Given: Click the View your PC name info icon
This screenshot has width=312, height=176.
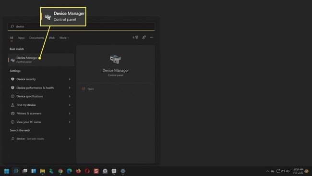Looking at the screenshot, I should 12,122.
